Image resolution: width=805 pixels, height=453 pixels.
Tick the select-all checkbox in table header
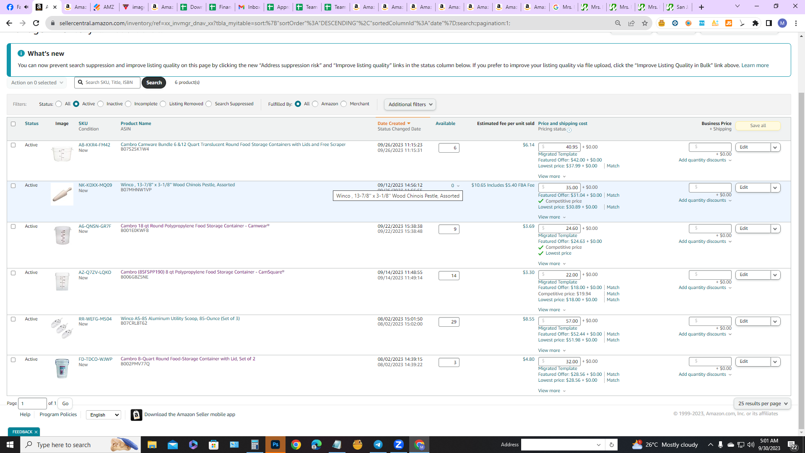click(13, 124)
